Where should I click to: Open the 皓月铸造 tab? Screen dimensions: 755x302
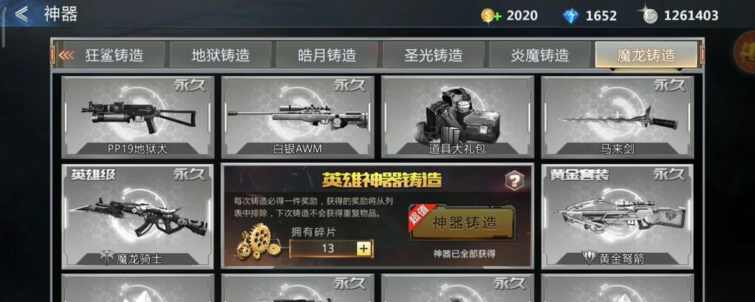click(x=327, y=55)
